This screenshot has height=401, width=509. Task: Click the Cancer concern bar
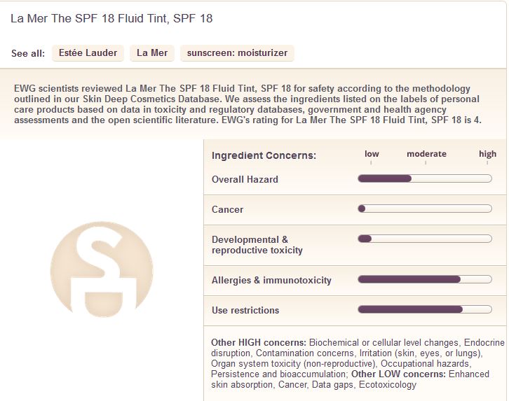[x=425, y=209]
